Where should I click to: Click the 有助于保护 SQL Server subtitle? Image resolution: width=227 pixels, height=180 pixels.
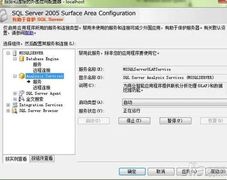[x=38, y=20]
